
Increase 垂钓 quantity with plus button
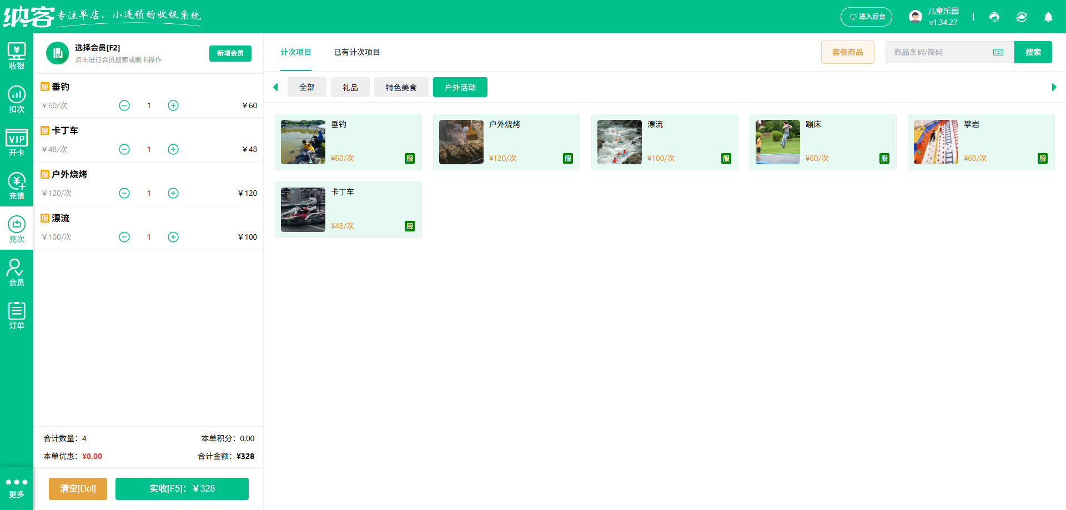173,105
